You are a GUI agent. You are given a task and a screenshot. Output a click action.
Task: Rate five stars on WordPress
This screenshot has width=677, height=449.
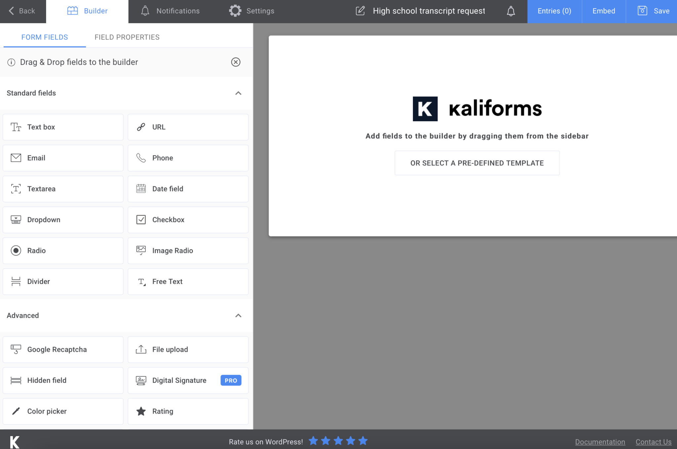(x=363, y=440)
